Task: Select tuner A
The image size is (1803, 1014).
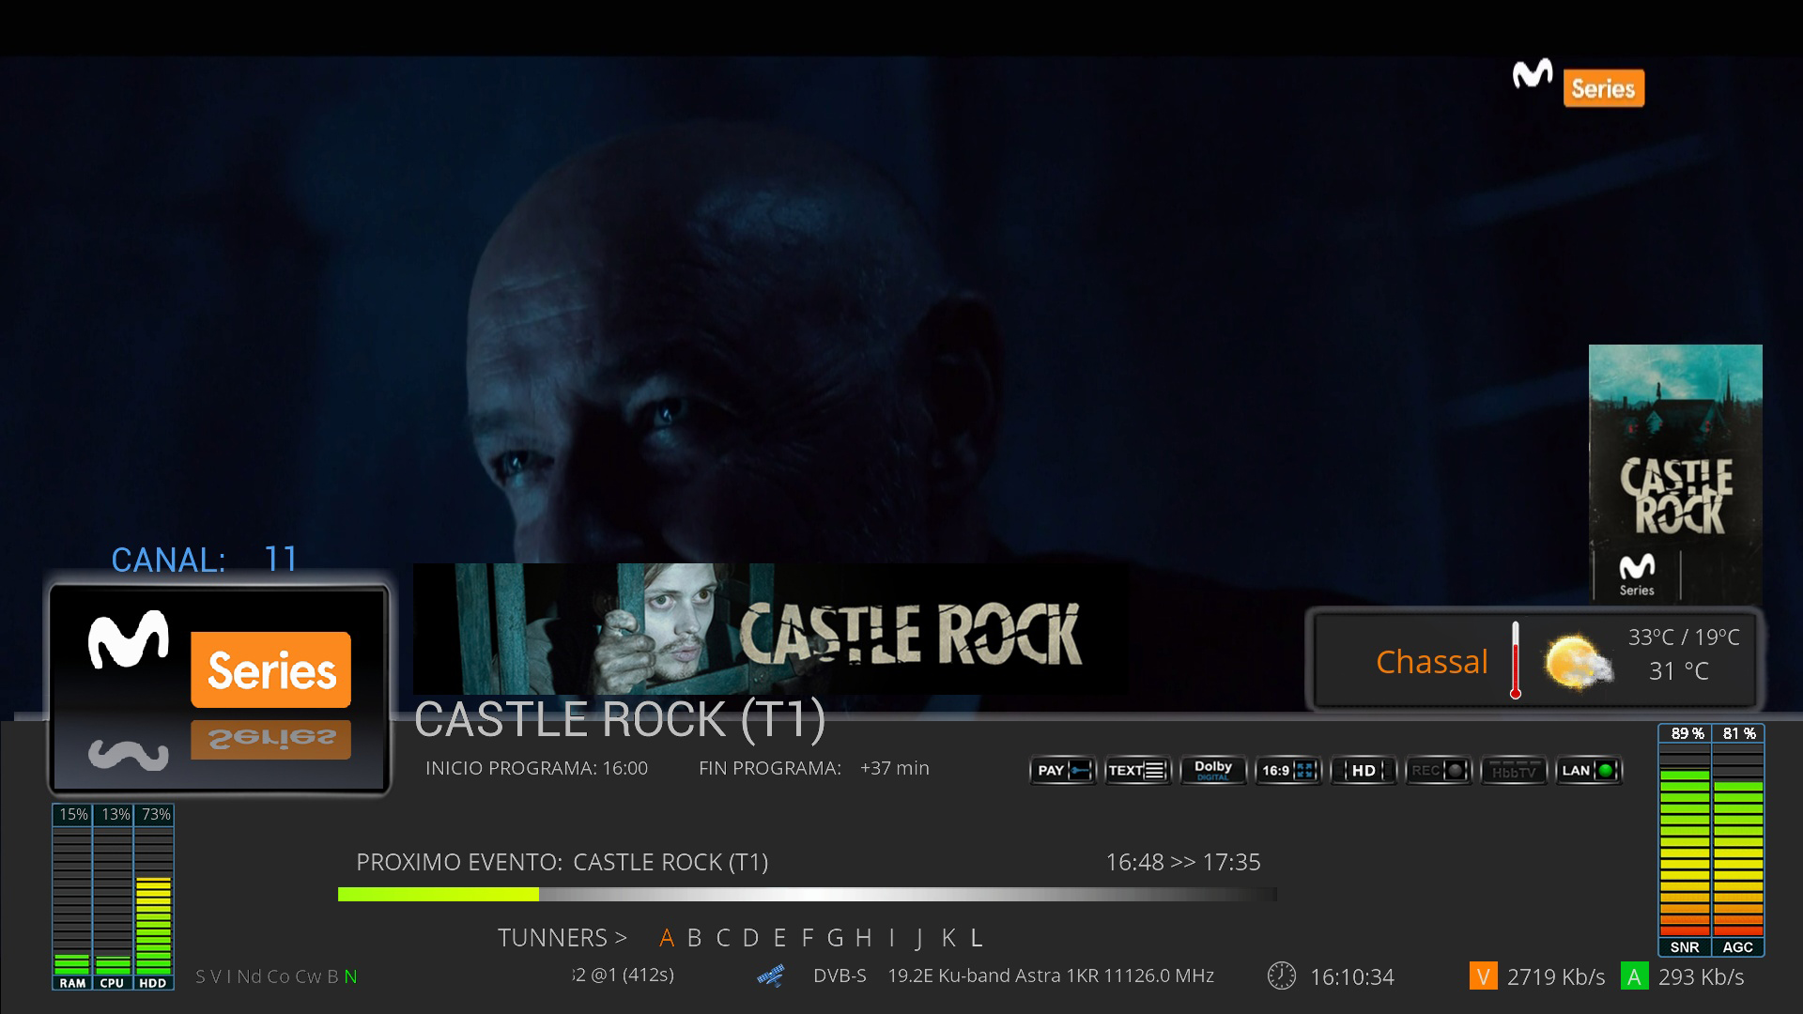Action: pos(667,938)
